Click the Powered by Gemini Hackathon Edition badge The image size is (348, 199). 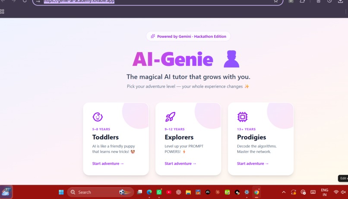click(x=188, y=36)
